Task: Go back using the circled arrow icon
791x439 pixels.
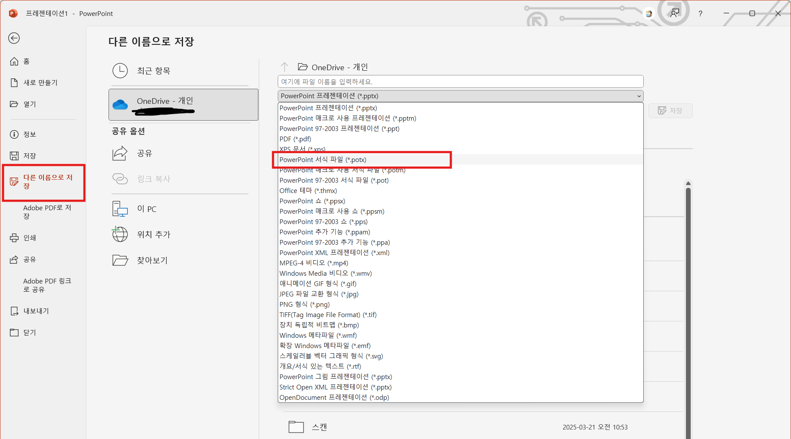Action: 14,38
